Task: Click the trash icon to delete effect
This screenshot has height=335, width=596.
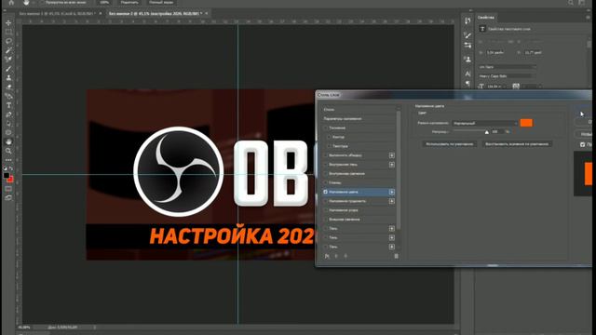Action: click(x=396, y=256)
